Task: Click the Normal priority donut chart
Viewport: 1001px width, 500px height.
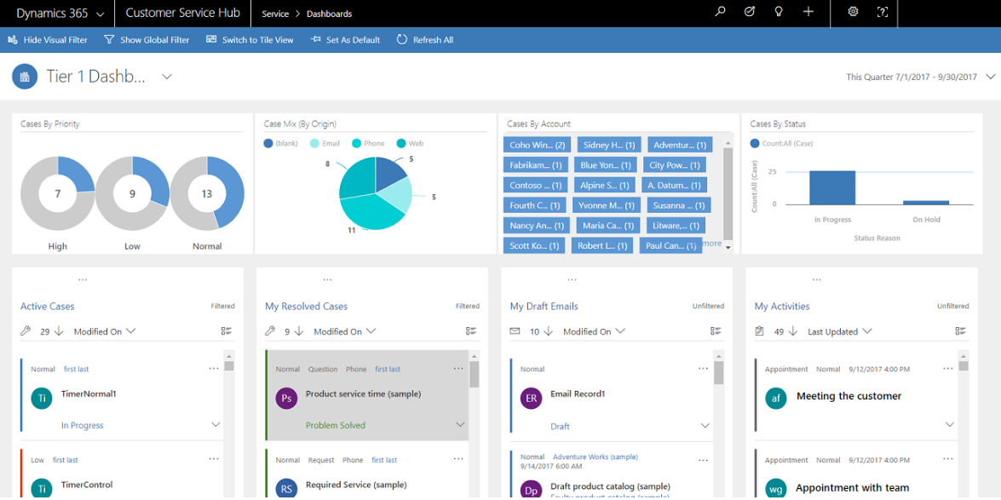Action: click(207, 193)
